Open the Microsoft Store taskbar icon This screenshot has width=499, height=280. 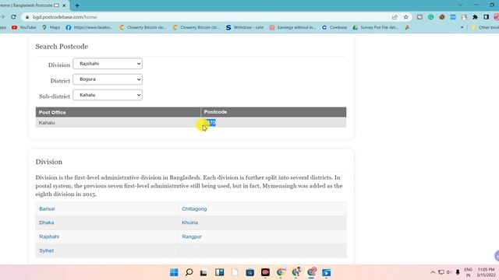[249, 272]
